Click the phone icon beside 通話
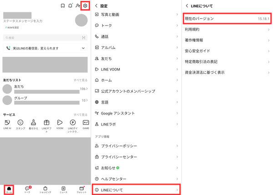 point(96,36)
